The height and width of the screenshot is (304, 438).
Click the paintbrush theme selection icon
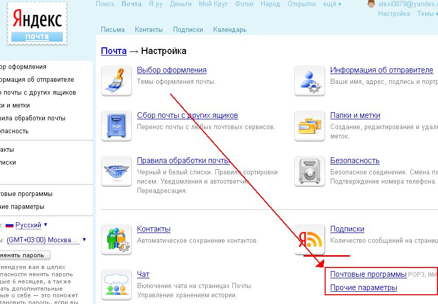pos(116,81)
